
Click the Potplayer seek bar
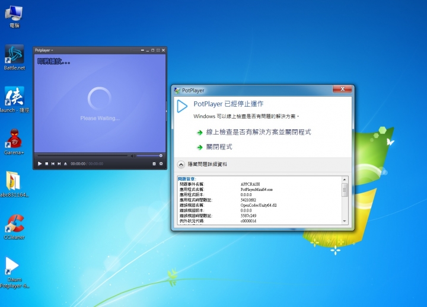[82, 156]
